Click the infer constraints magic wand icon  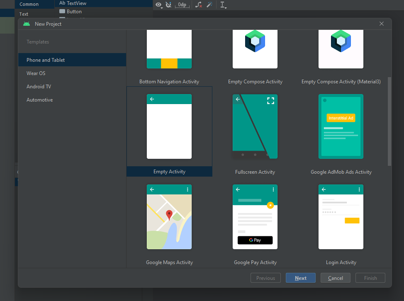click(x=210, y=5)
